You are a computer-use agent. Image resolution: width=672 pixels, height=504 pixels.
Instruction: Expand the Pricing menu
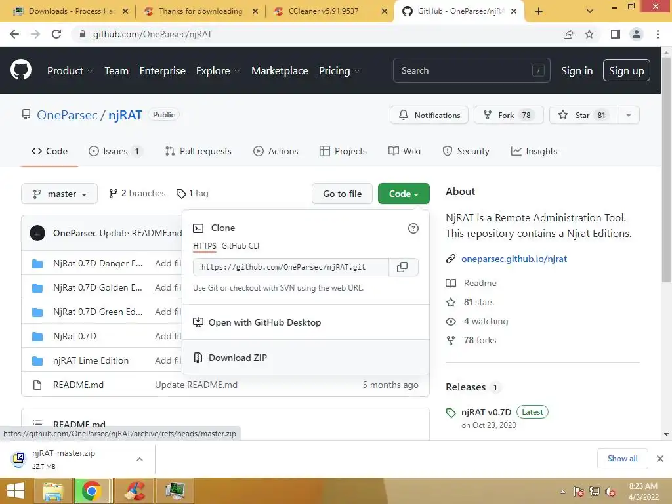339,70
